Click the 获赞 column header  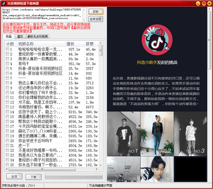point(92,44)
